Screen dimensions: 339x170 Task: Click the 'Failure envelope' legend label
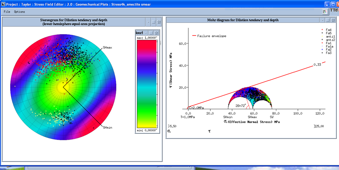coord(212,36)
